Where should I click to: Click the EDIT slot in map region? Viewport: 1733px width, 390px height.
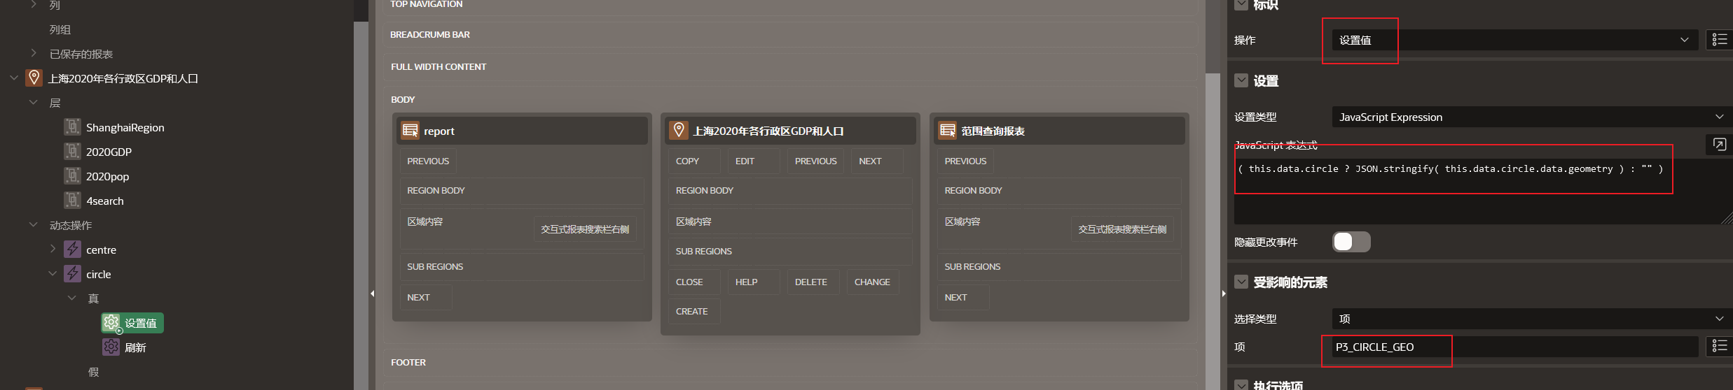click(754, 161)
